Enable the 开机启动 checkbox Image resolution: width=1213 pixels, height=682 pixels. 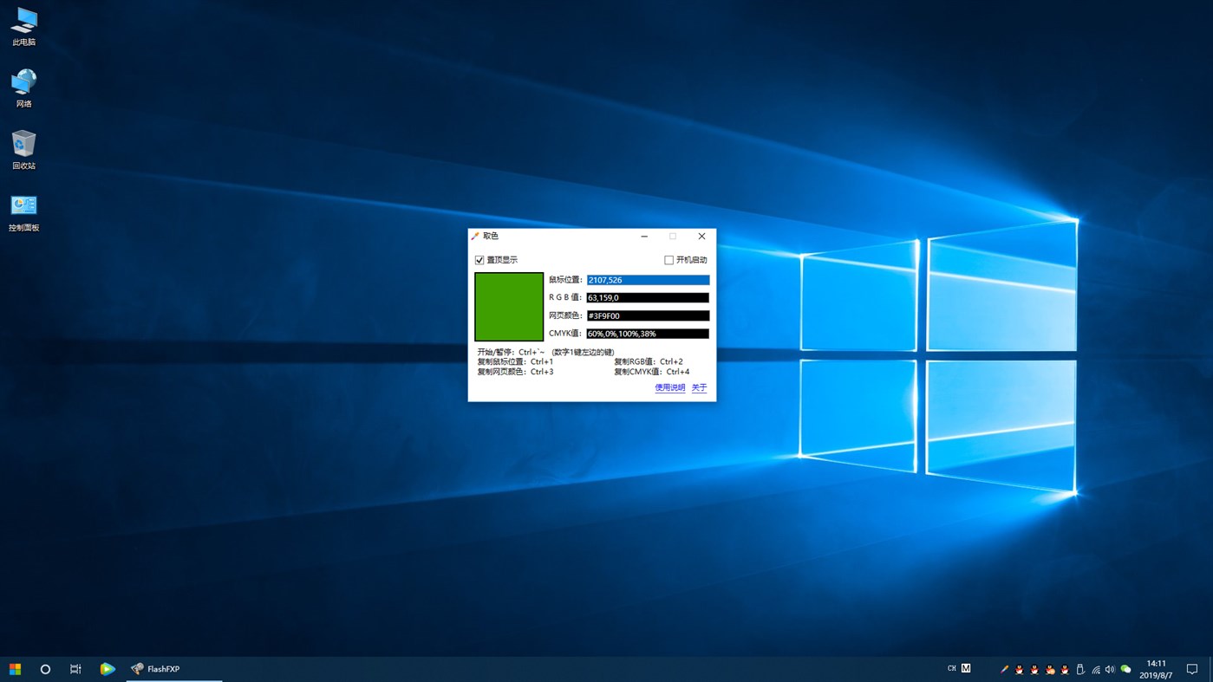coord(668,260)
